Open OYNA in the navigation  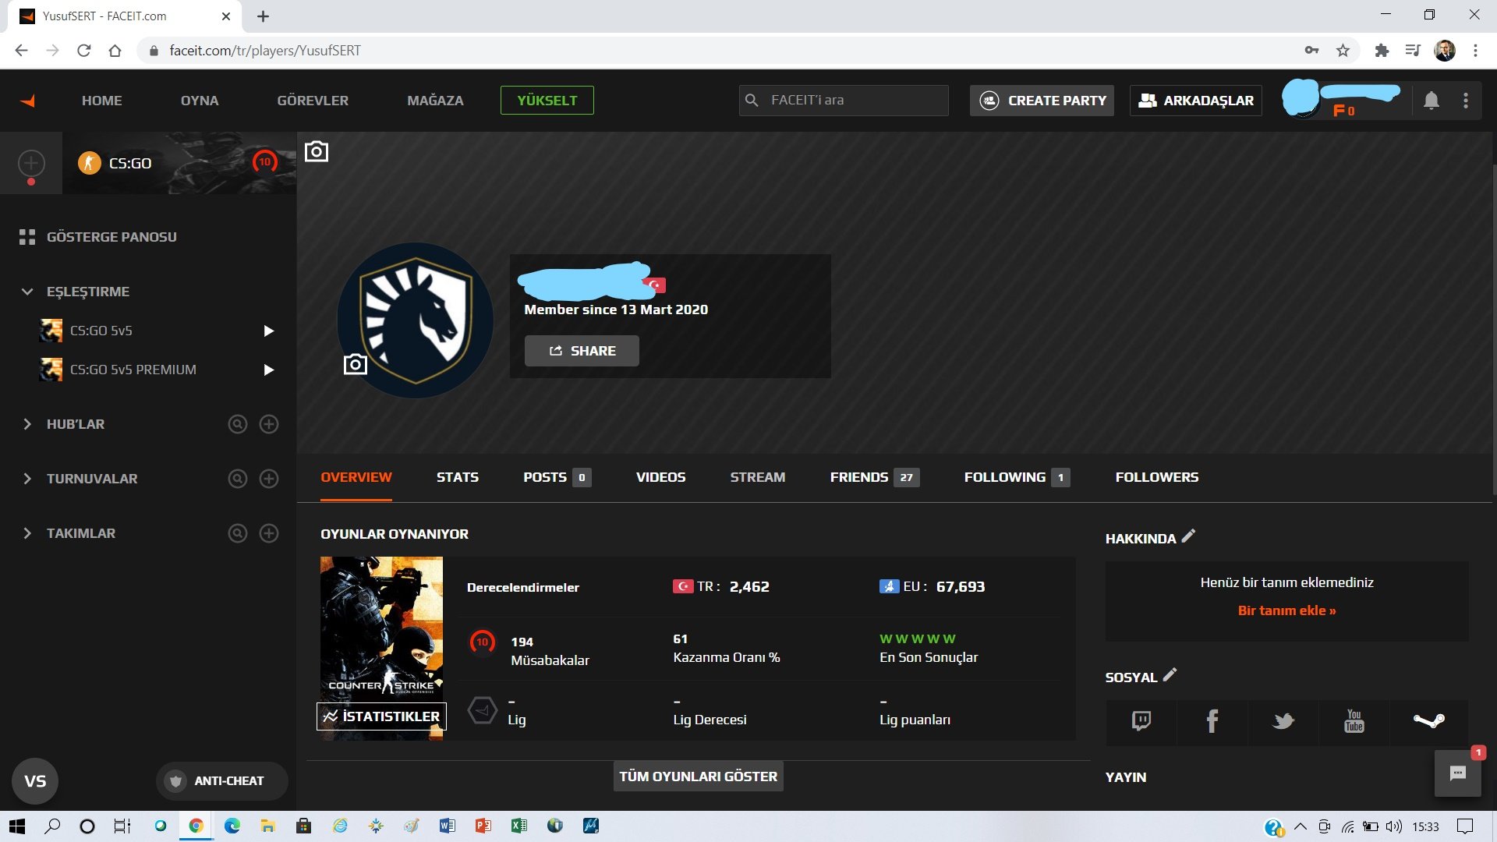pos(200,101)
